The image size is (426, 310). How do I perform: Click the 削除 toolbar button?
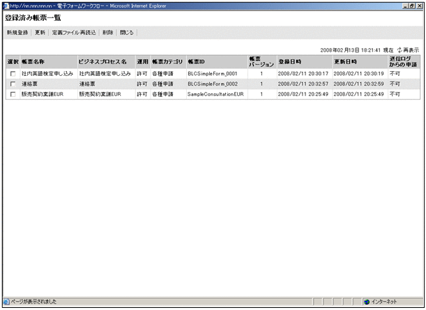[x=108, y=33]
